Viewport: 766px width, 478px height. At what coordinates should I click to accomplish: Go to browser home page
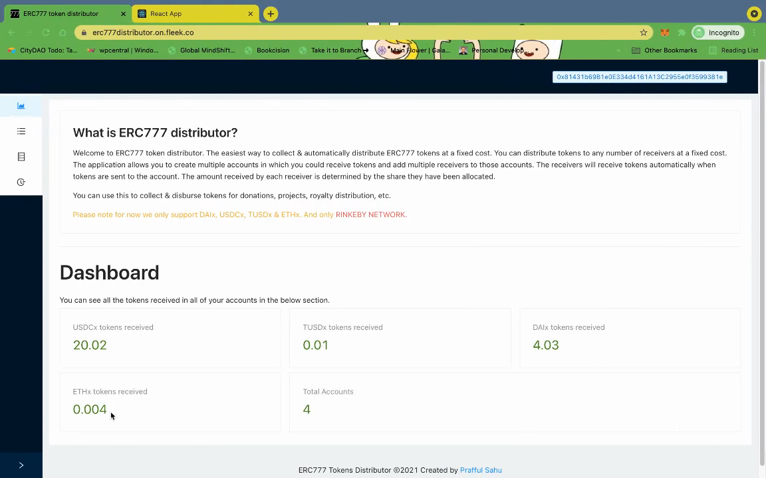(63, 33)
